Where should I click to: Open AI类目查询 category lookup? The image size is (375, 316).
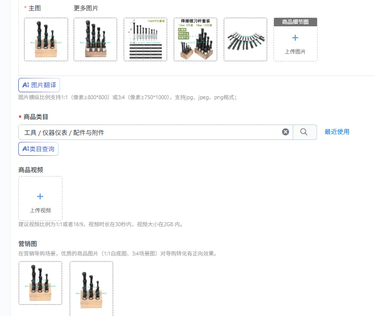click(x=38, y=149)
